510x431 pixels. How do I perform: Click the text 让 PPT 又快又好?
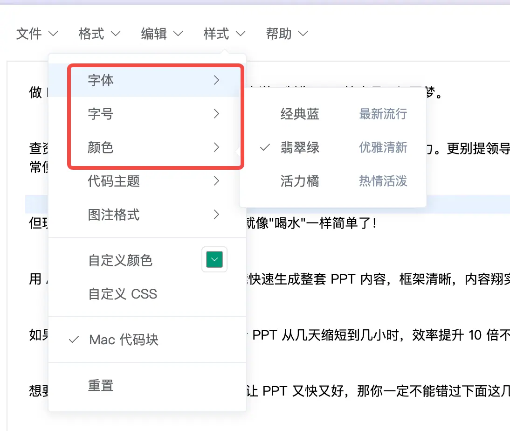[295, 391]
